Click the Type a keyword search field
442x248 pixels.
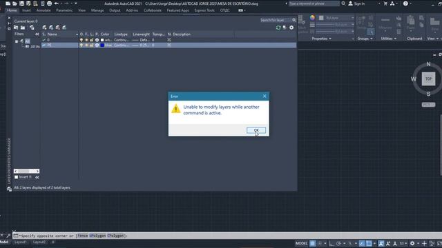pos(314,3)
